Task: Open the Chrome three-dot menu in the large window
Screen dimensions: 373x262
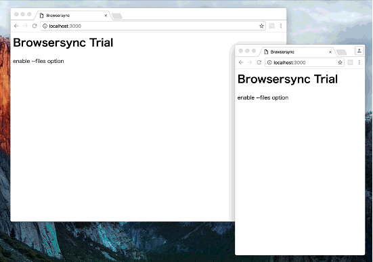Action: (x=281, y=26)
